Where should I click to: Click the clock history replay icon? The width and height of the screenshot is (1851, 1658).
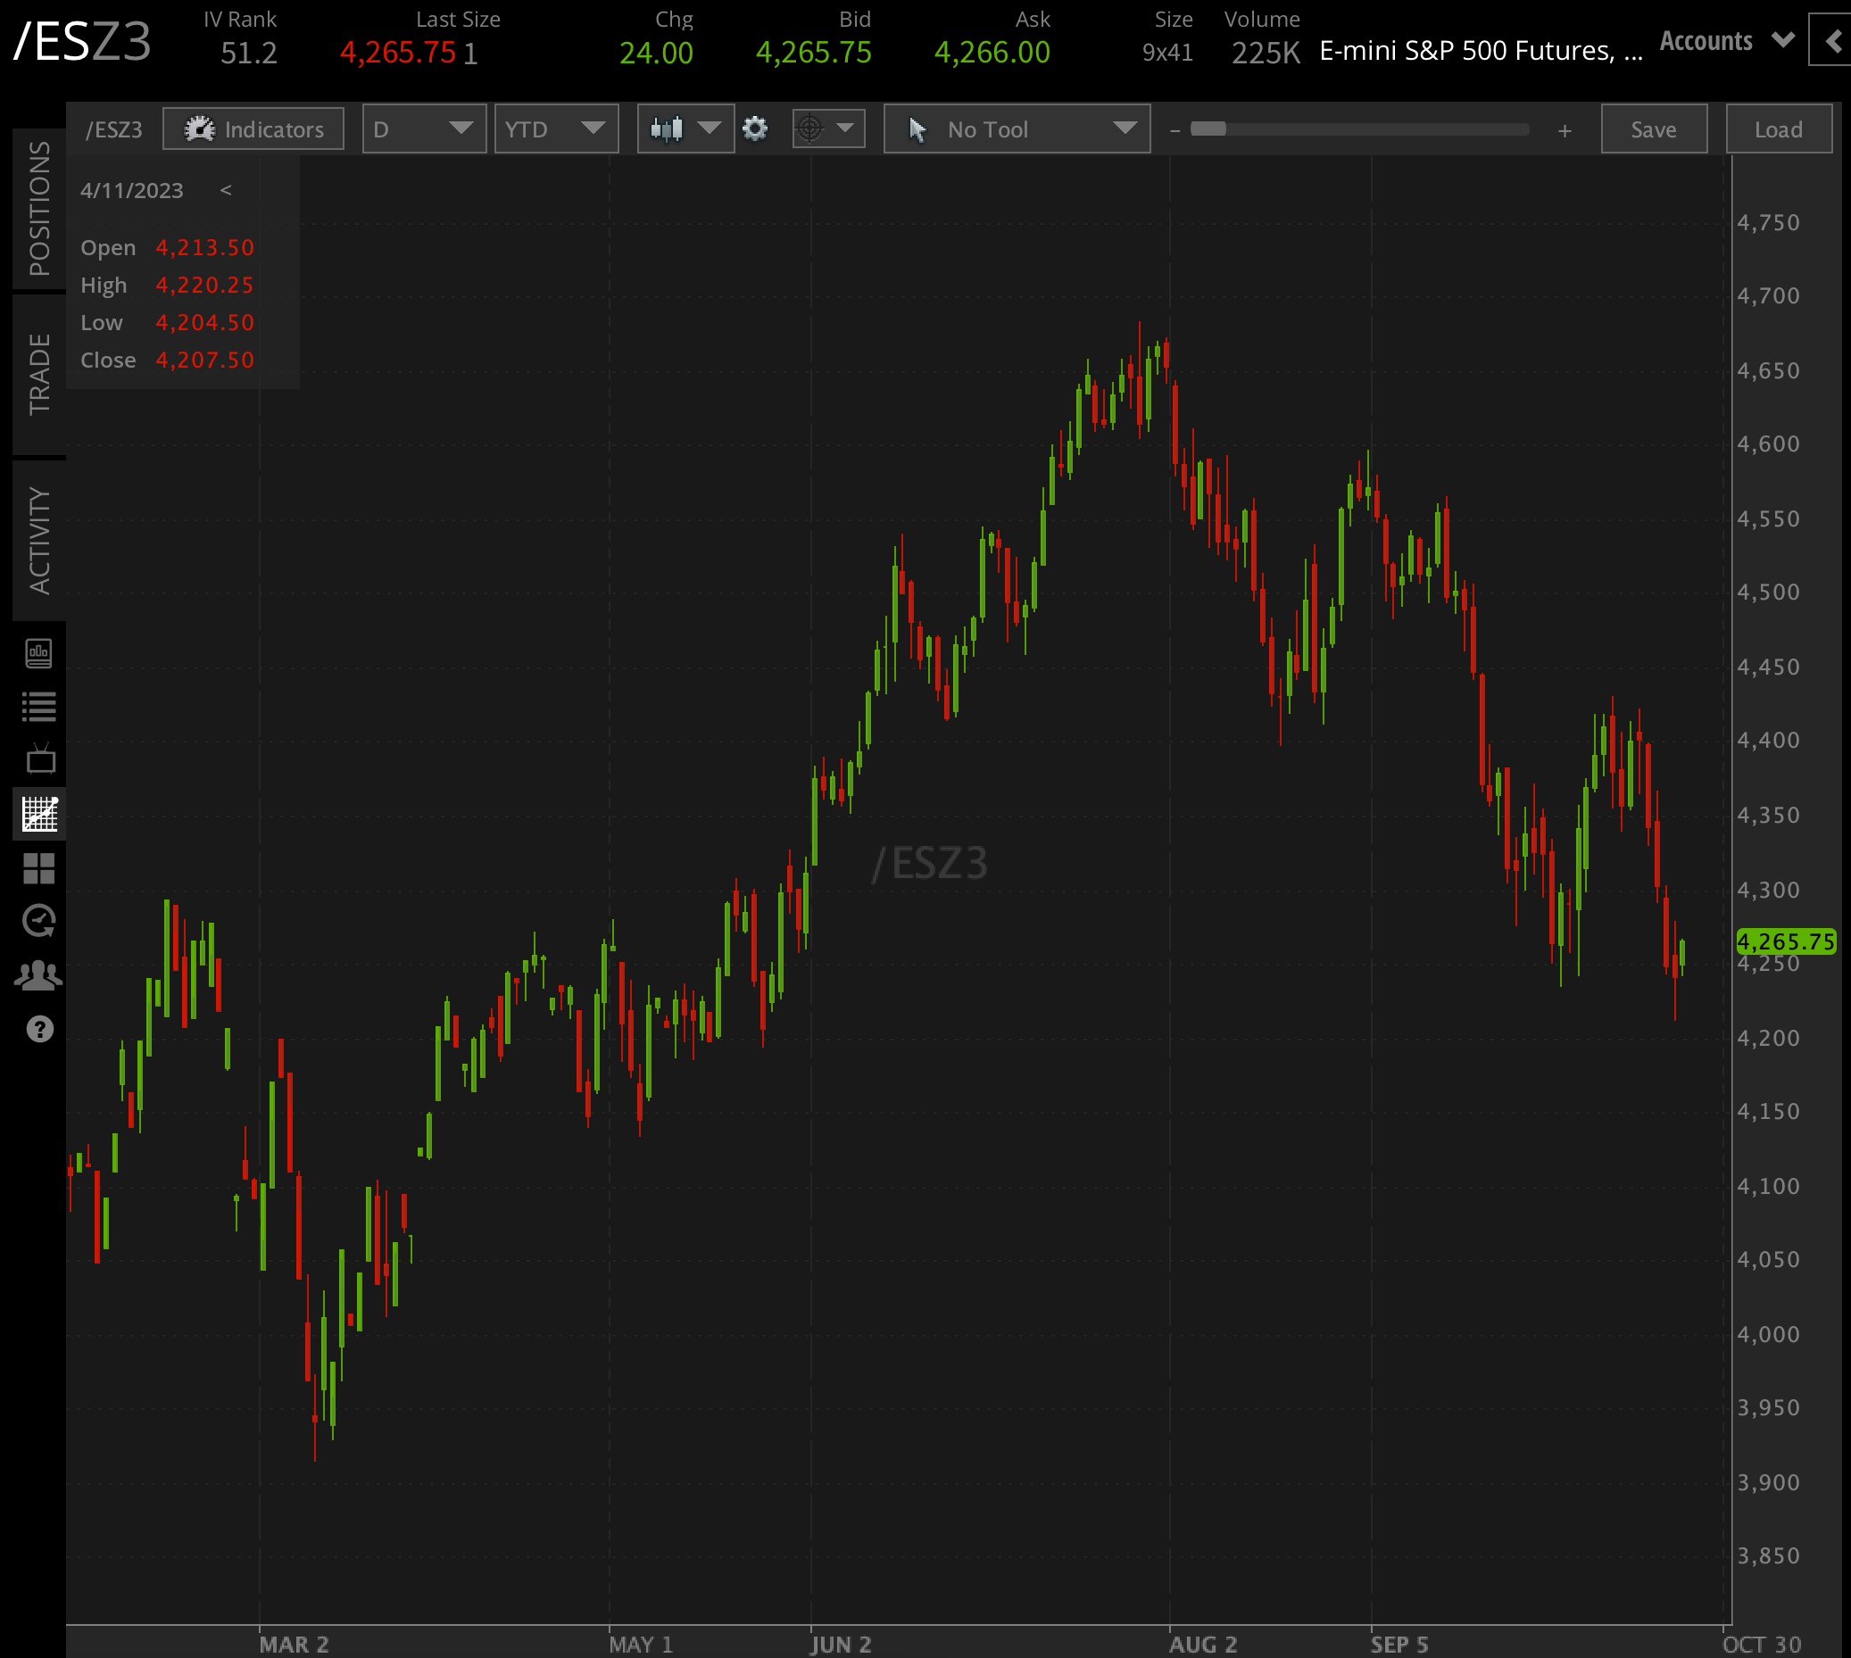click(39, 921)
